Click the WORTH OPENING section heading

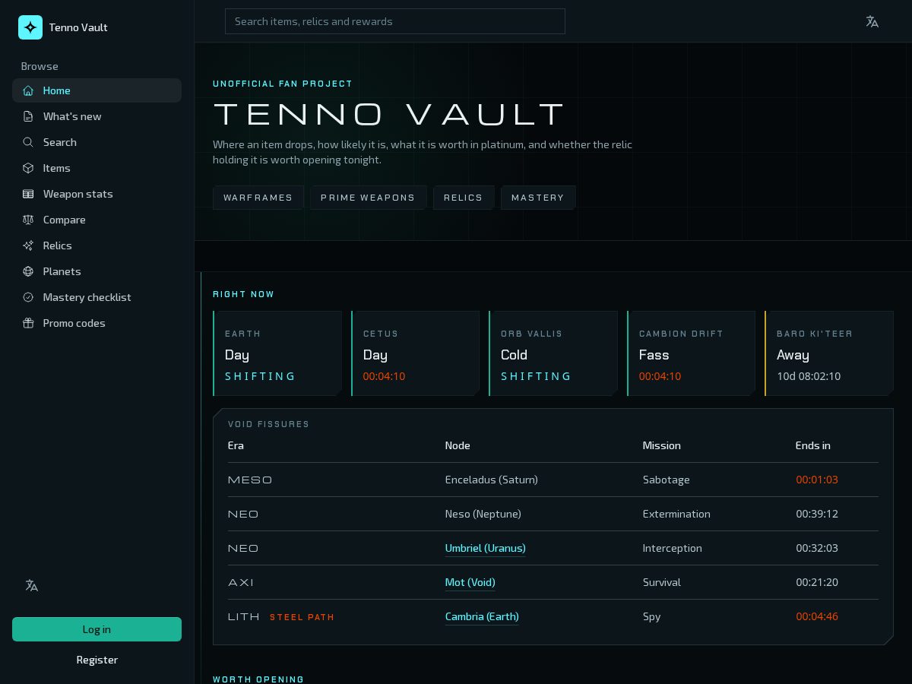(x=258, y=679)
